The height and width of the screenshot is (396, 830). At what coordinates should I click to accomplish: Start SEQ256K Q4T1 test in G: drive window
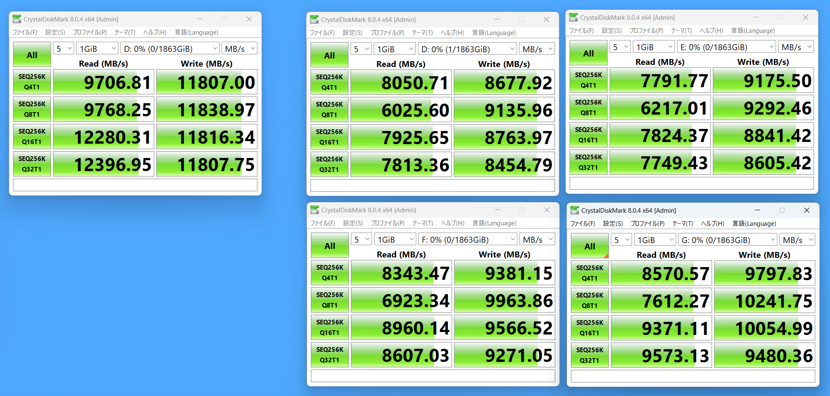590,273
